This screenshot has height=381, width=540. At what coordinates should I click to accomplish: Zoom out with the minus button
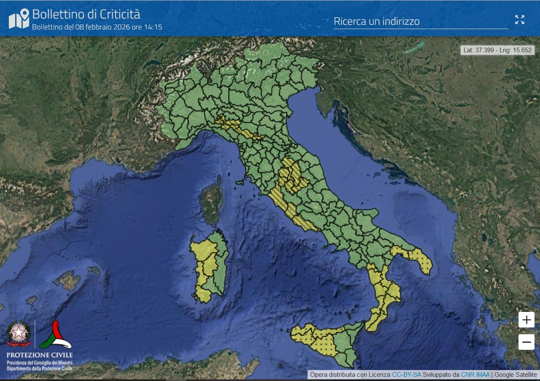(x=526, y=342)
